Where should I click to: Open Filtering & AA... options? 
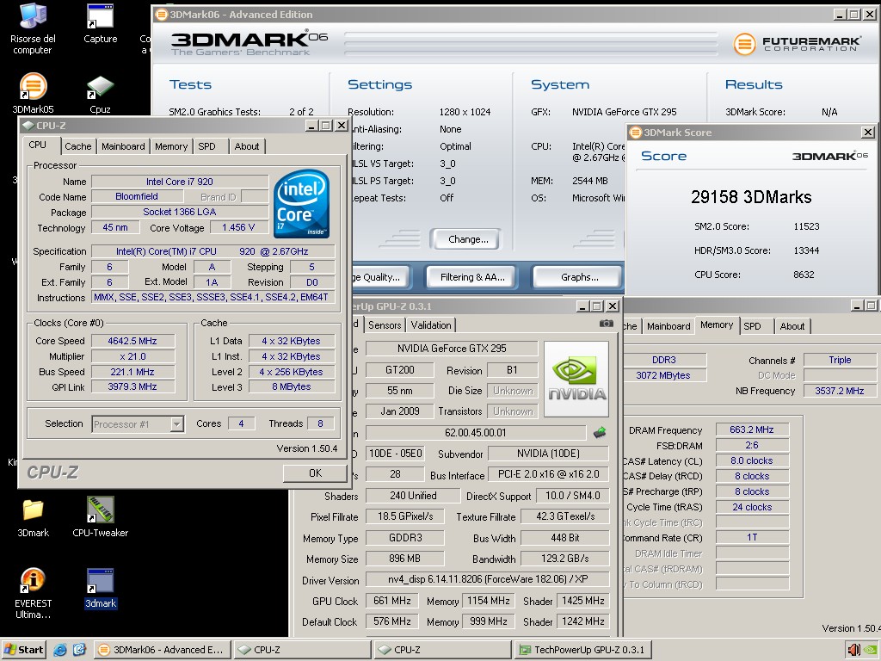pyautogui.click(x=472, y=277)
